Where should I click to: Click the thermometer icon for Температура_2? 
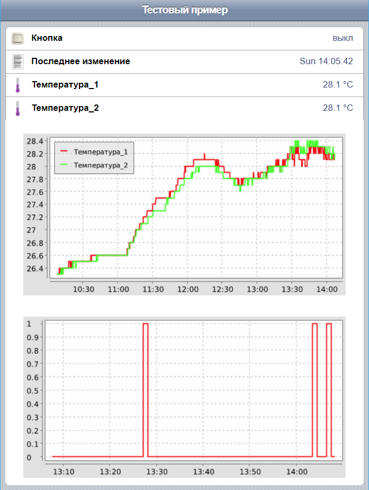click(x=18, y=108)
